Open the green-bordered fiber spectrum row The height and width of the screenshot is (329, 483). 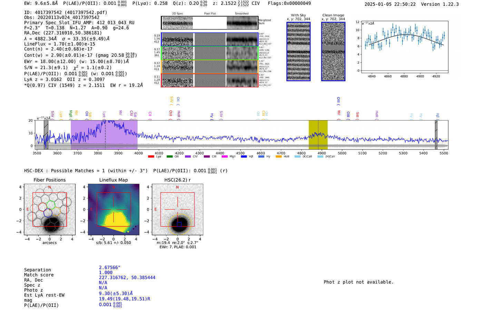[x=210, y=53]
